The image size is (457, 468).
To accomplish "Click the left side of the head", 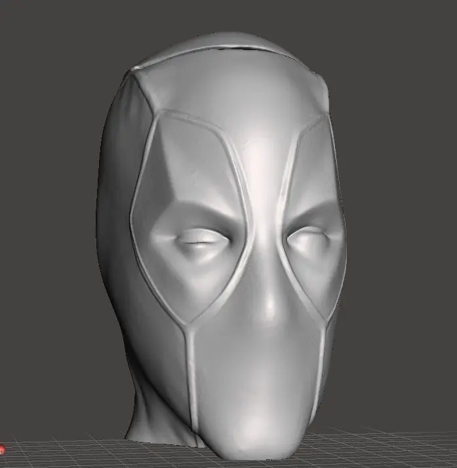I will click(x=115, y=230).
